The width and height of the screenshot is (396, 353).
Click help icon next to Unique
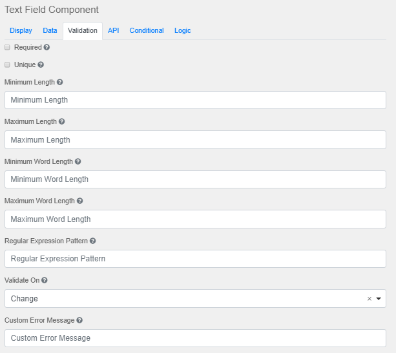(x=41, y=65)
